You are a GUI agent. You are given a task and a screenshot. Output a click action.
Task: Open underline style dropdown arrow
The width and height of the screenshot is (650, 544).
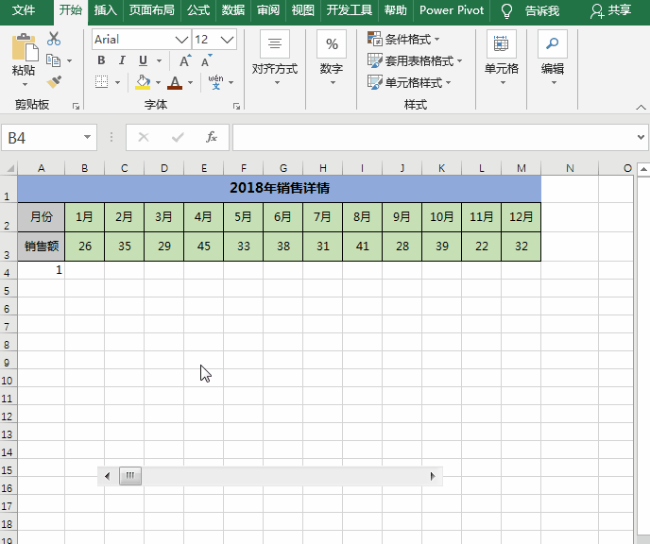pos(159,60)
